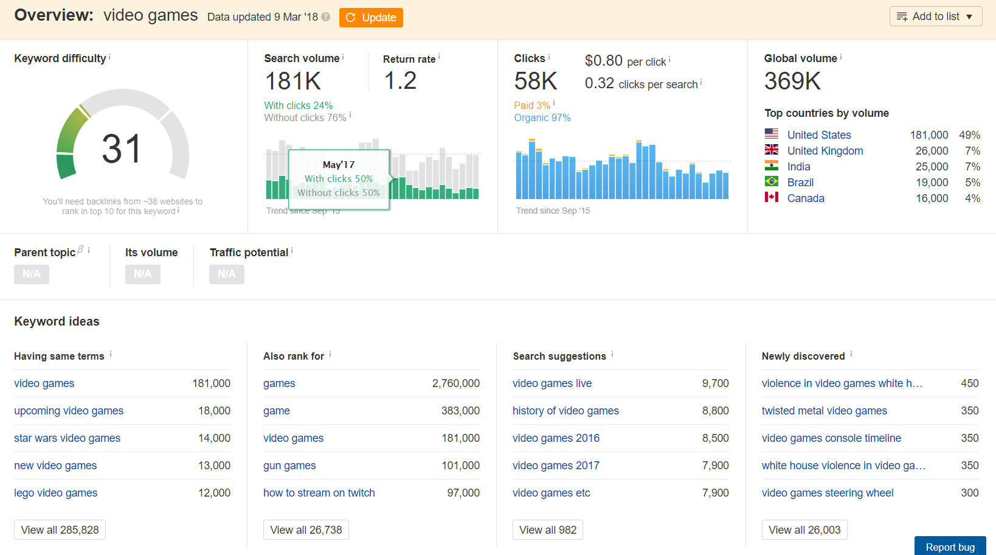Click the Report bug button

point(950,546)
